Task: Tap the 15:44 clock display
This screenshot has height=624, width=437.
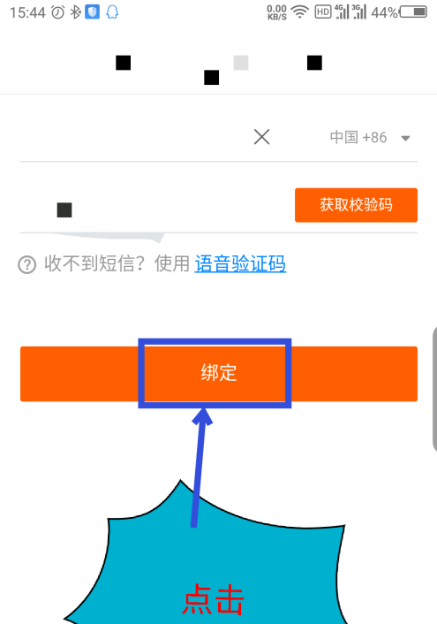Action: [x=27, y=12]
